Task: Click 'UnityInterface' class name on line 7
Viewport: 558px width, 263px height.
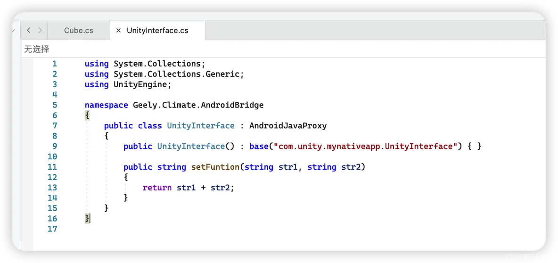Action: [x=201, y=126]
